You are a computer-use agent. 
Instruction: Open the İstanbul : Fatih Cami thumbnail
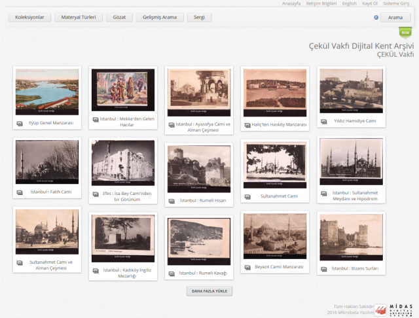(x=46, y=162)
